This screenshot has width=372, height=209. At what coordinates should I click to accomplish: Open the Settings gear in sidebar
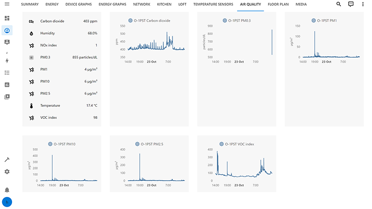(7, 171)
